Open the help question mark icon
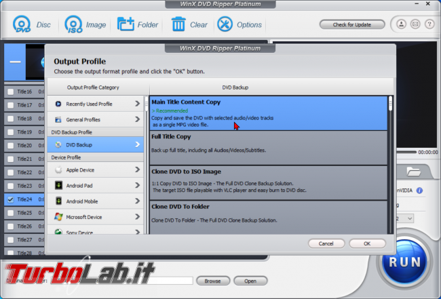The image size is (441, 299). pos(429,24)
